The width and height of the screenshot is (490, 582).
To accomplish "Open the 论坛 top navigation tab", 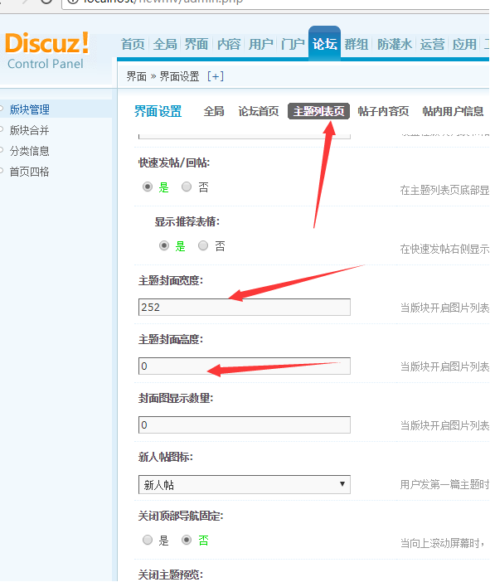I will 324,44.
